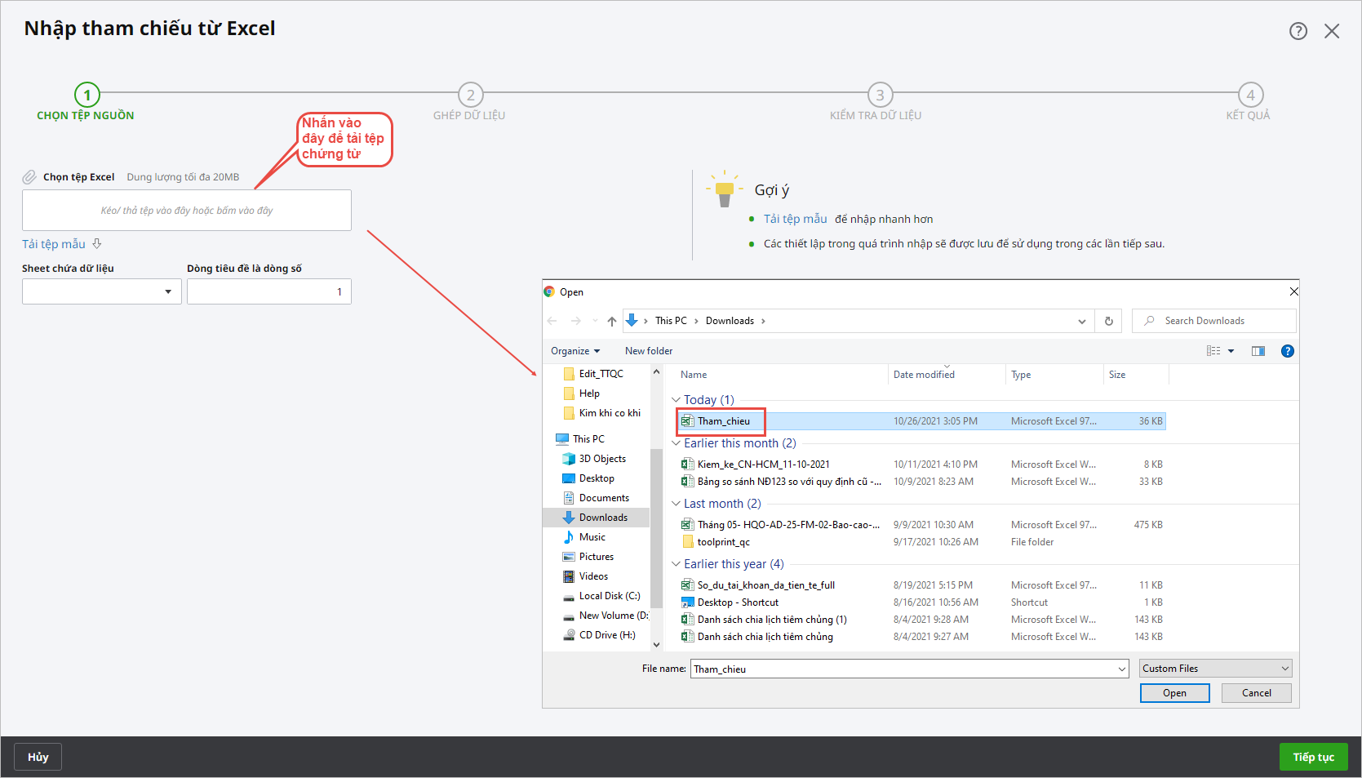Viewport: 1362px width, 778px height.
Task: Select the Tham_chieu Excel file
Action: (x=723, y=421)
